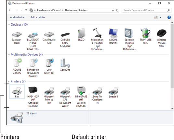Select the XboxOne device icon
Screen dimensions: 174x140
[65, 63]
